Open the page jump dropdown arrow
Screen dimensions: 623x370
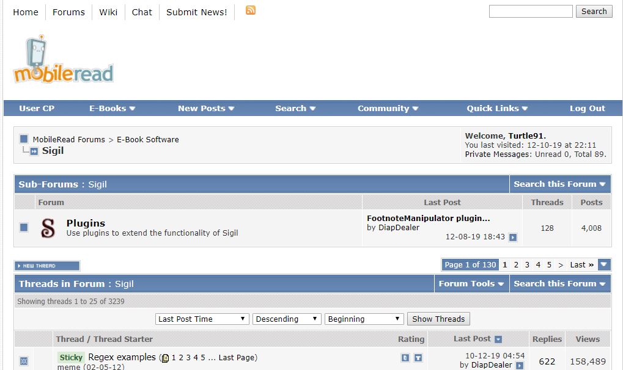604,264
